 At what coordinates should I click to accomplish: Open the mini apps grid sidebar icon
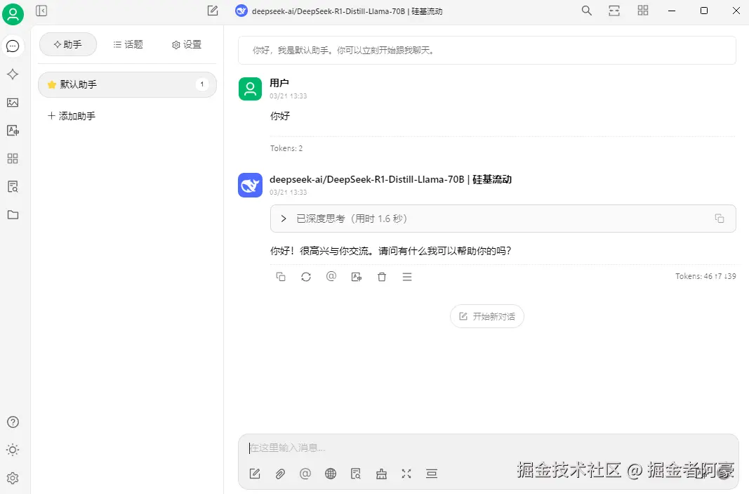tap(13, 158)
